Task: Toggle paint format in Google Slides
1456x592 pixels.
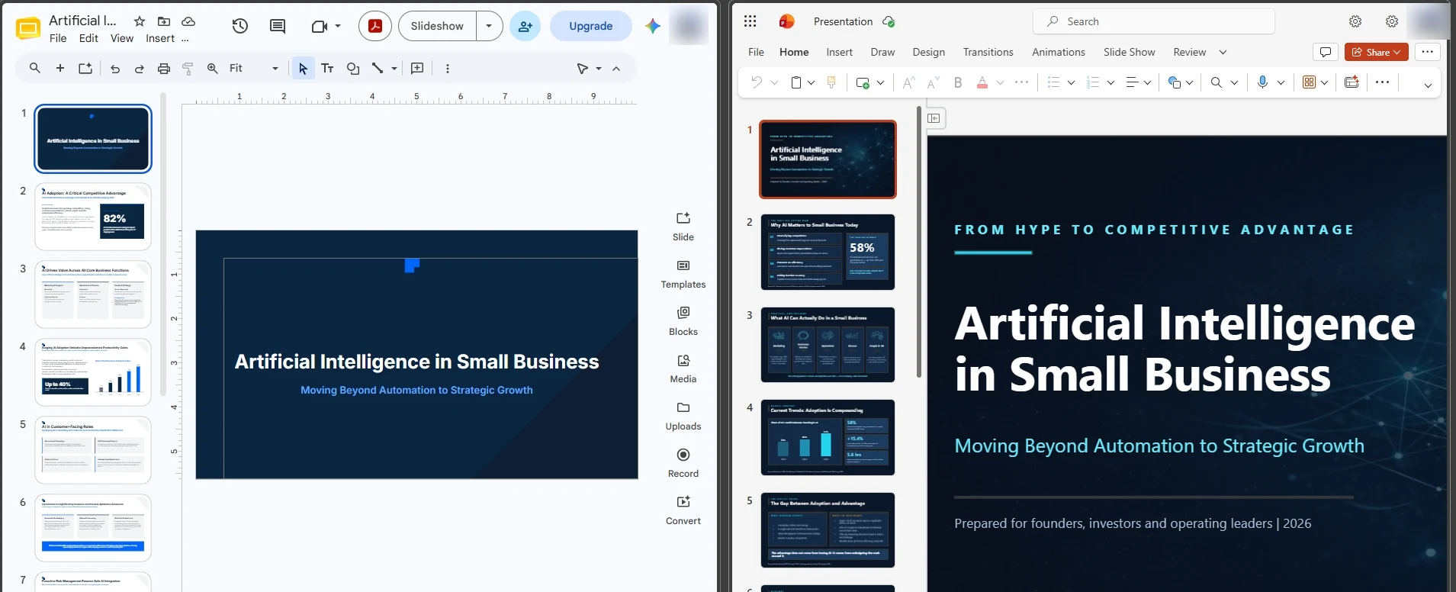Action: 188,69
